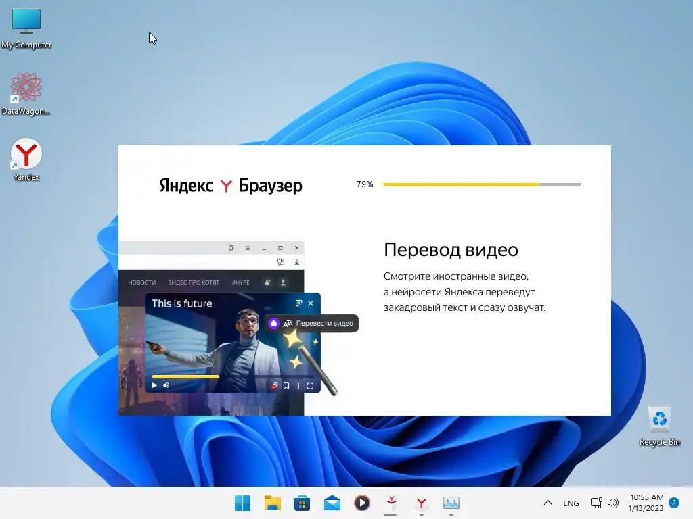Click the Перевод видео heading

451,250
